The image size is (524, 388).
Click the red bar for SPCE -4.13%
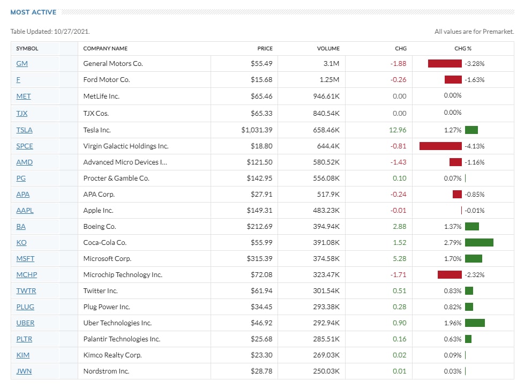(x=440, y=146)
